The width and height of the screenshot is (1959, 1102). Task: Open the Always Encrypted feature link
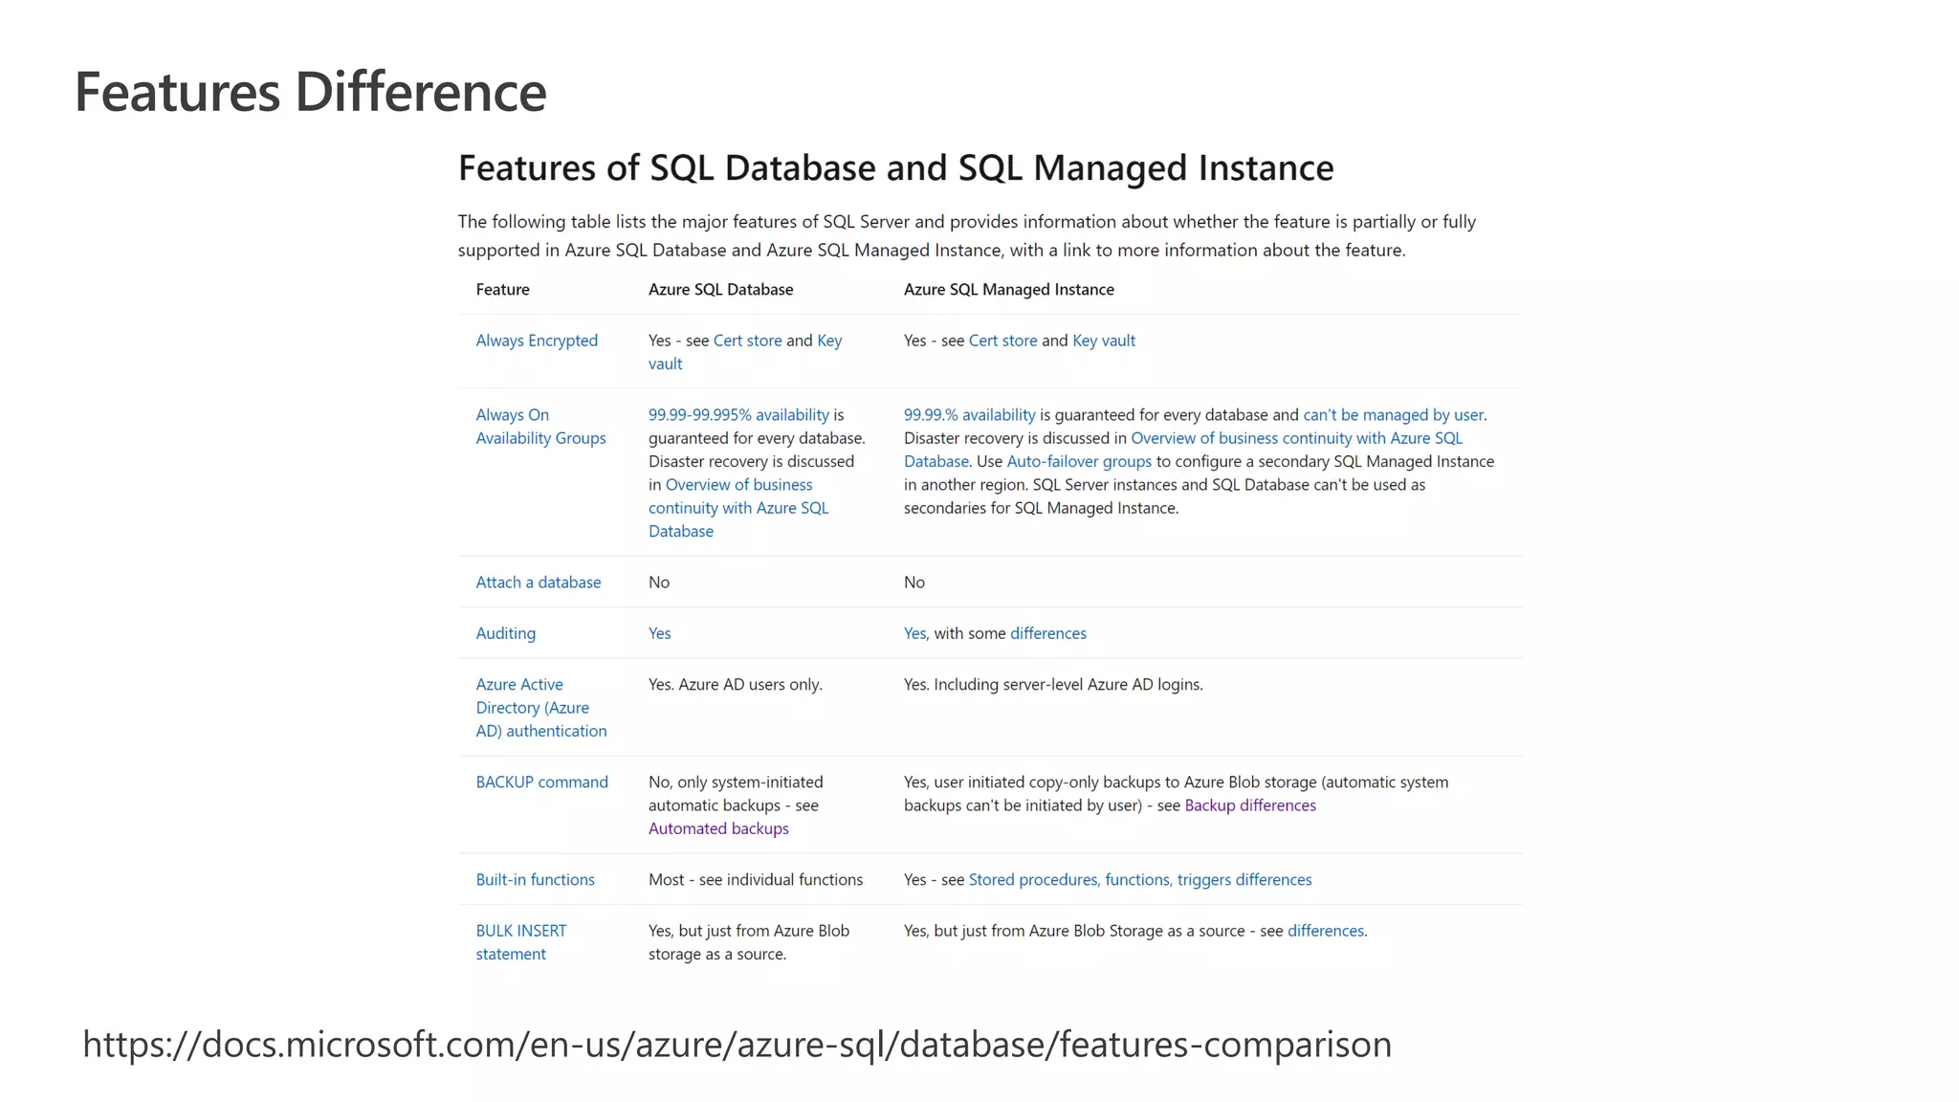point(537,341)
